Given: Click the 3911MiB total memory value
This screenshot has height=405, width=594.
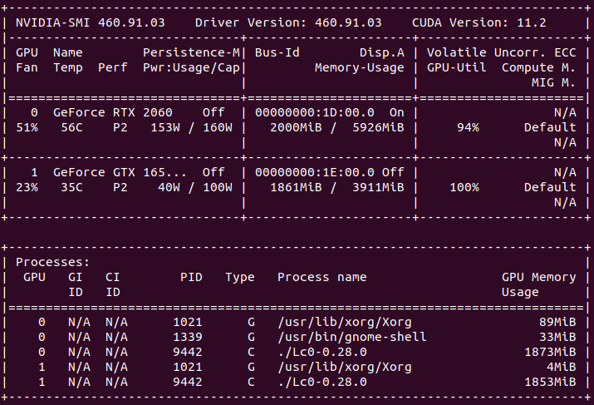Looking at the screenshot, I should click(x=378, y=187).
